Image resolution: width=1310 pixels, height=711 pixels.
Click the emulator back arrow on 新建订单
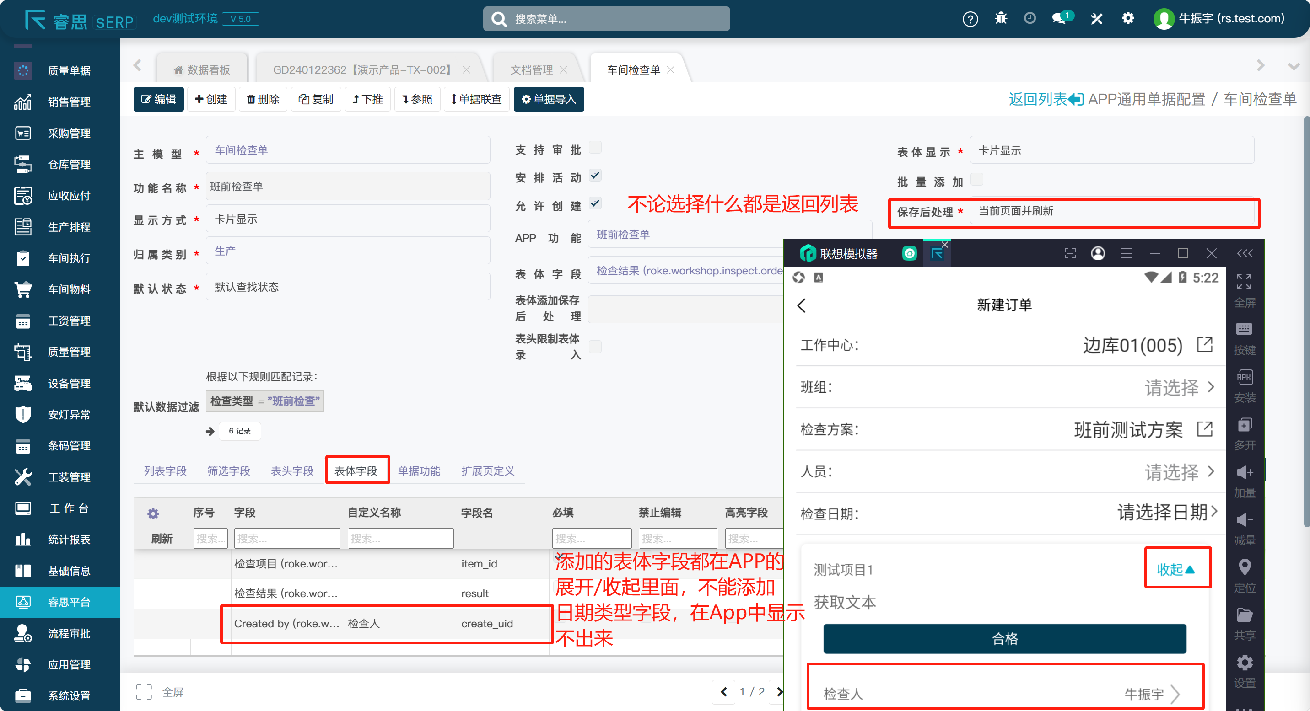(802, 305)
